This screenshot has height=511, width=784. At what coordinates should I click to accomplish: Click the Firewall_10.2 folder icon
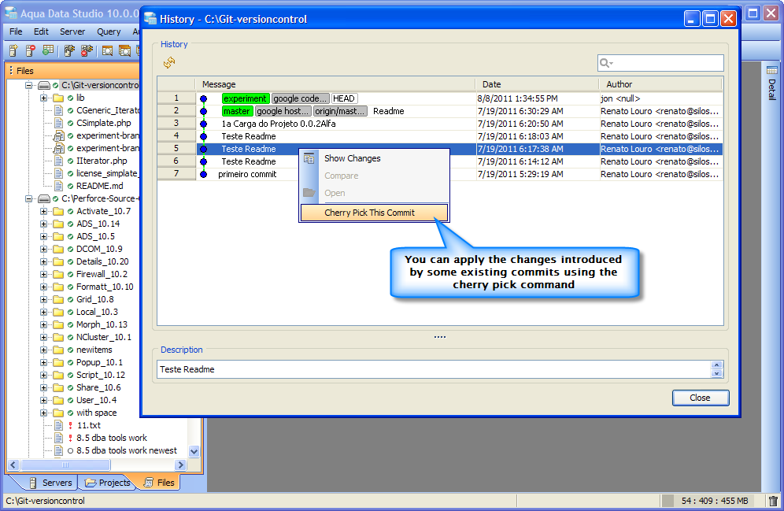point(58,274)
